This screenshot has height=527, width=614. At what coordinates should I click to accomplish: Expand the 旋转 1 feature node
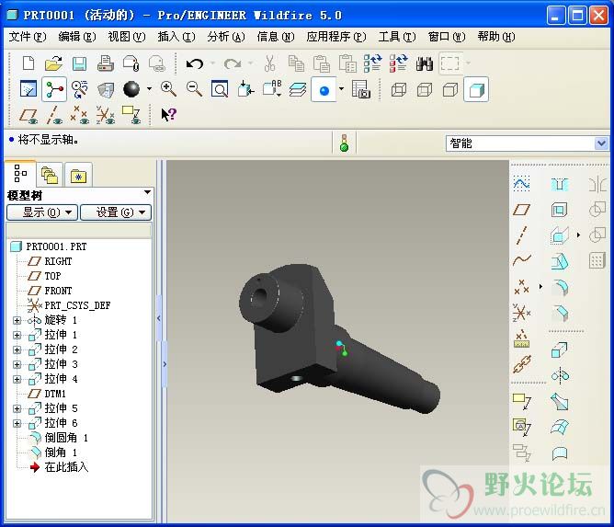[17, 320]
